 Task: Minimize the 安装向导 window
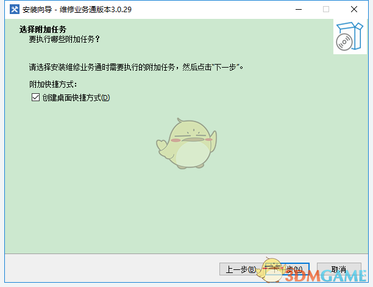299,9
